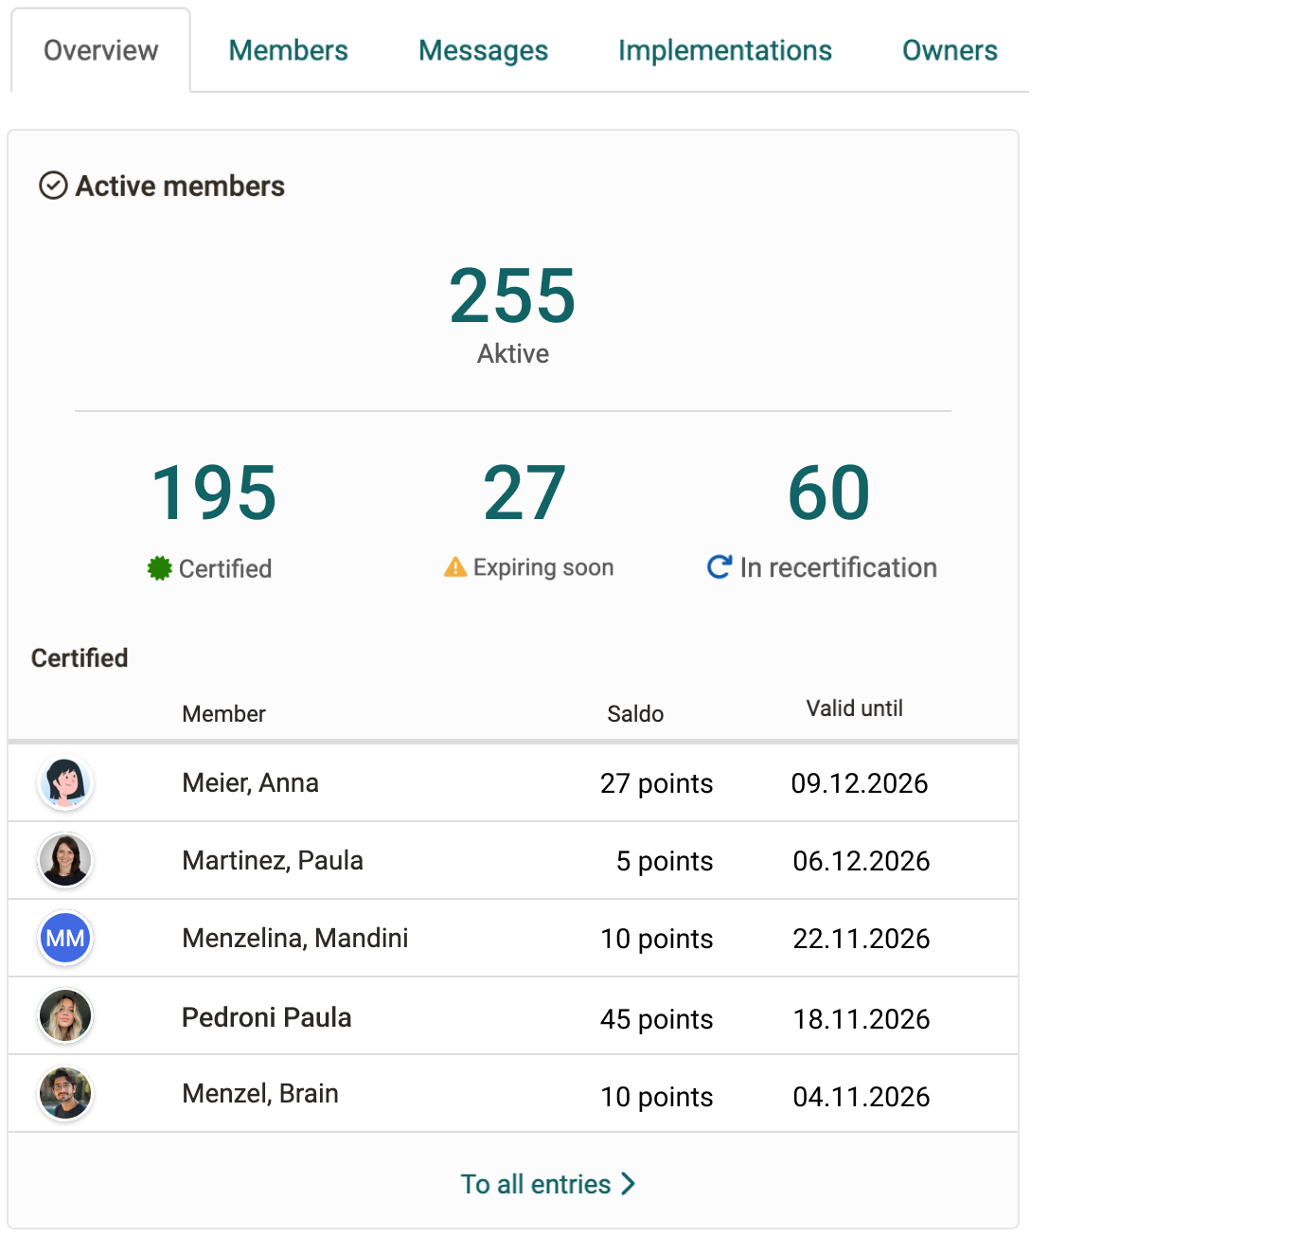
Task: Switch to the Members tab
Action: tap(287, 50)
